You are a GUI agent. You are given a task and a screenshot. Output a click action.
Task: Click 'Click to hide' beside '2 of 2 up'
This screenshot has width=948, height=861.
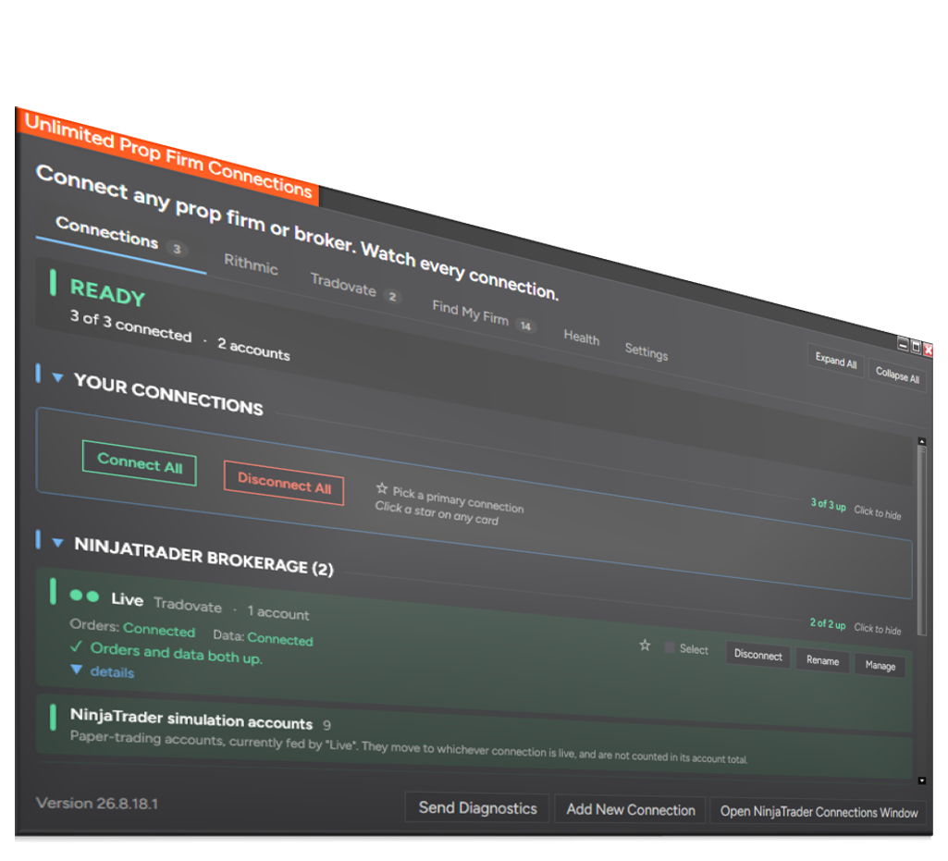878,629
